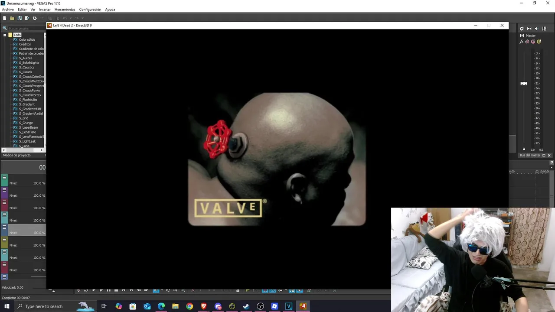This screenshot has width=555, height=312.
Task: Open the Ayuda menu
Action: (110, 10)
